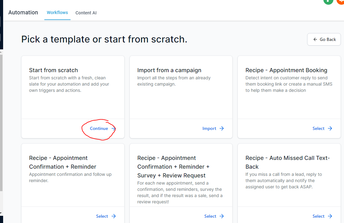Click the left arrow icon inside Go Back
344x223 pixels.
tap(315, 39)
